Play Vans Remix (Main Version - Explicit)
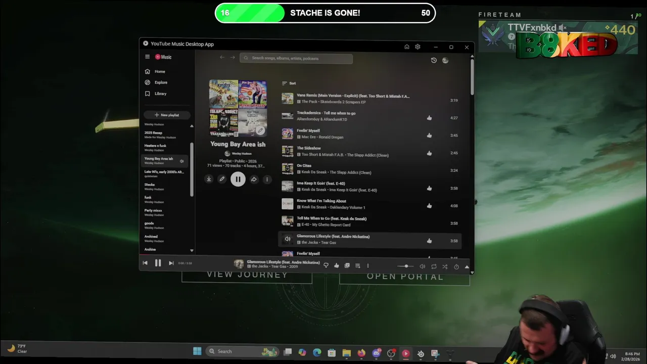This screenshot has height=364, width=647. [288, 99]
